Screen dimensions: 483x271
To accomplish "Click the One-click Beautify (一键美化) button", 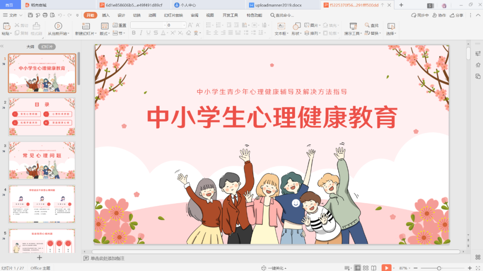I will (x=274, y=268).
